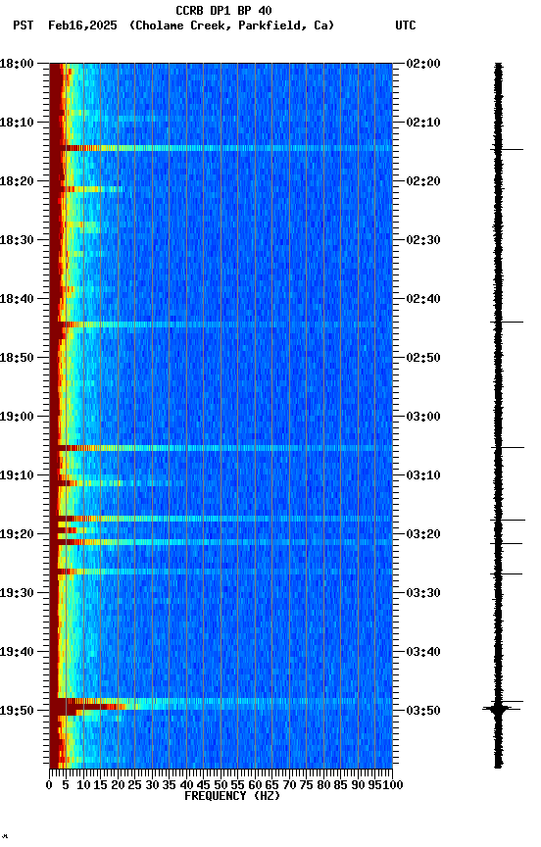Click the 18:20 PST time label
The height and width of the screenshot is (847, 541).
(17, 181)
